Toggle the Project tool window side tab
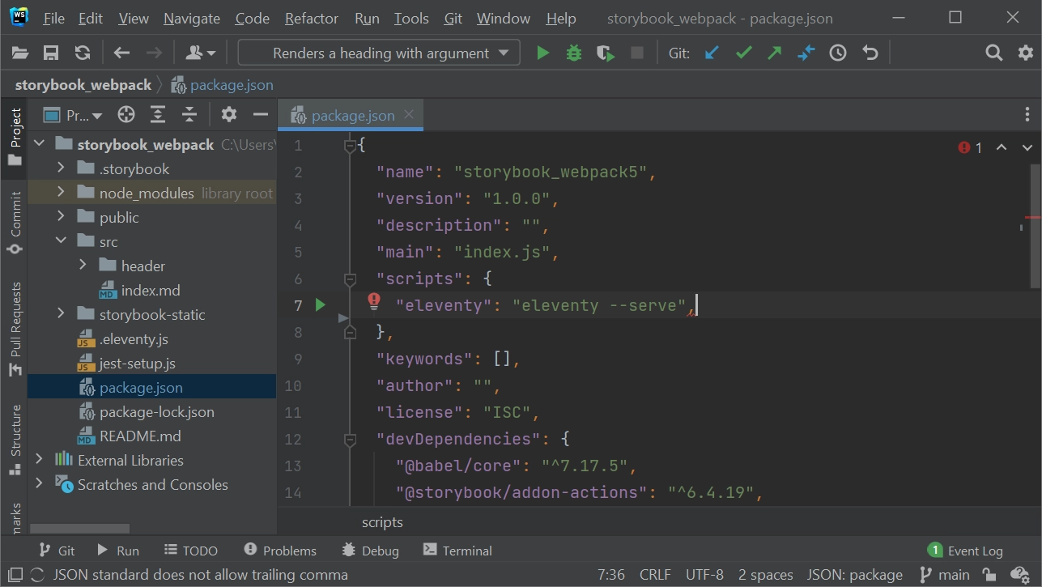The image size is (1042, 587). click(x=15, y=138)
